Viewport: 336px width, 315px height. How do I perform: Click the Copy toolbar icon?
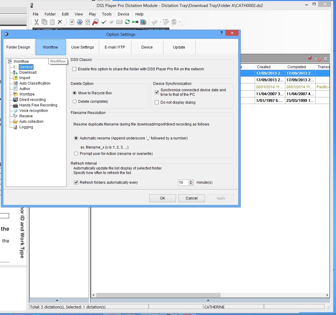44,22
